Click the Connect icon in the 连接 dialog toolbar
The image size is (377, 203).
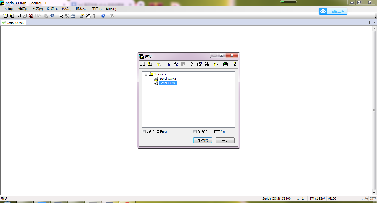pos(143,64)
